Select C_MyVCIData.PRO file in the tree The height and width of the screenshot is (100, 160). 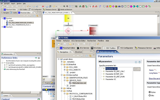79,96
